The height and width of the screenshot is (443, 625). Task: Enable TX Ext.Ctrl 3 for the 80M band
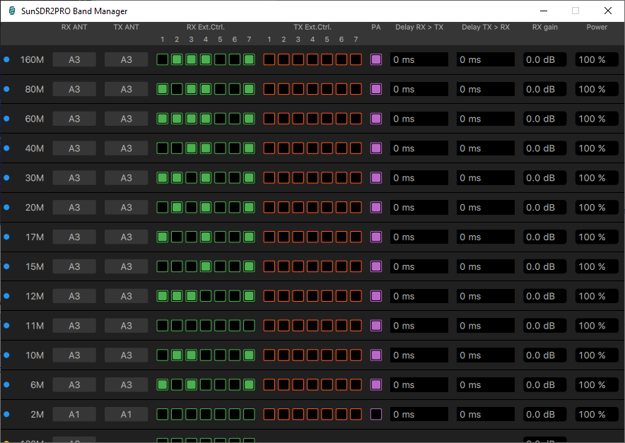coord(298,89)
